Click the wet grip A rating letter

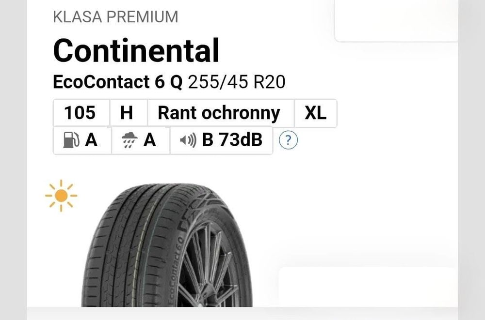tap(149, 140)
